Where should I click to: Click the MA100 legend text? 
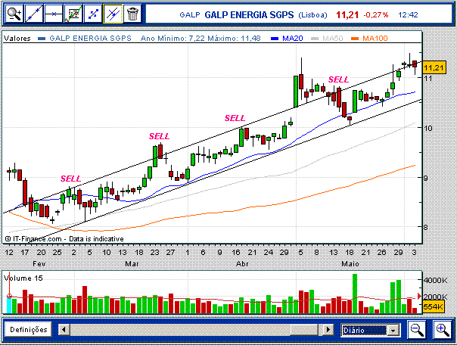[375, 39]
